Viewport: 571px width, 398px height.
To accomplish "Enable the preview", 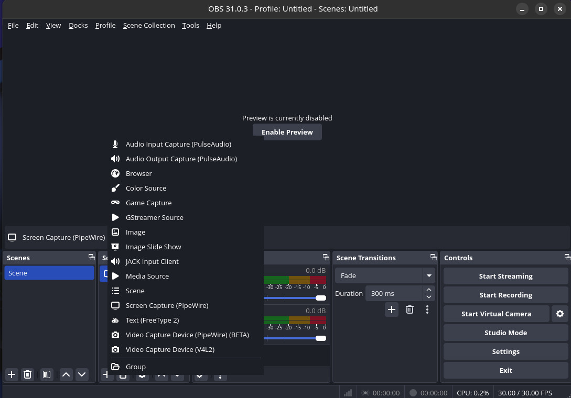I will click(x=287, y=132).
